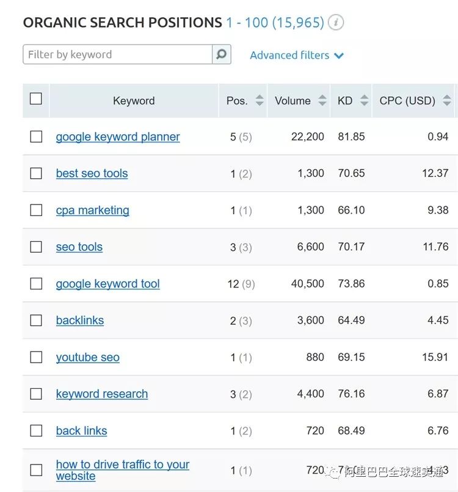Sort table by KD column arrows
The height and width of the screenshot is (492, 458).
[365, 101]
